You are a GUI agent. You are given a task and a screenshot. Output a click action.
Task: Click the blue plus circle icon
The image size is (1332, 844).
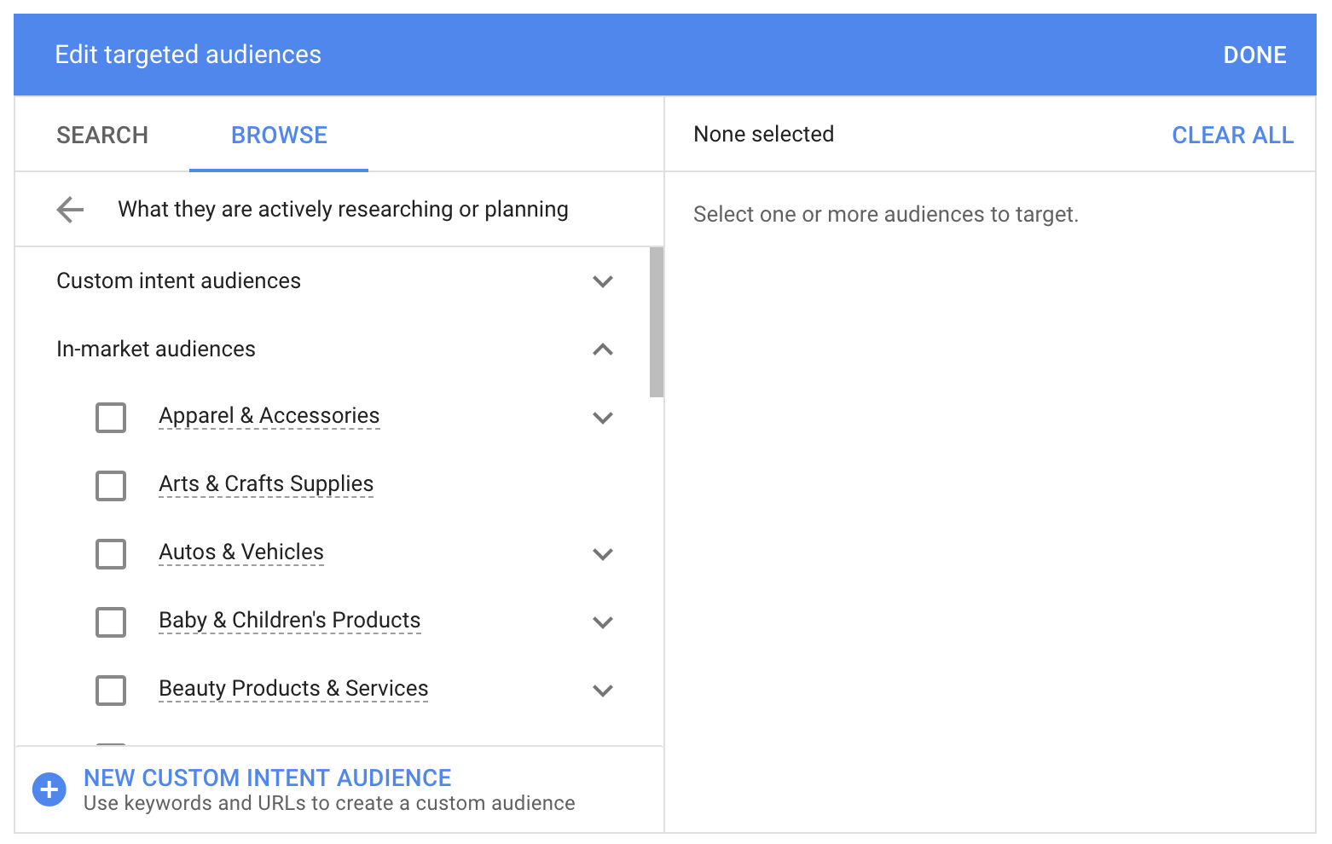[49, 789]
